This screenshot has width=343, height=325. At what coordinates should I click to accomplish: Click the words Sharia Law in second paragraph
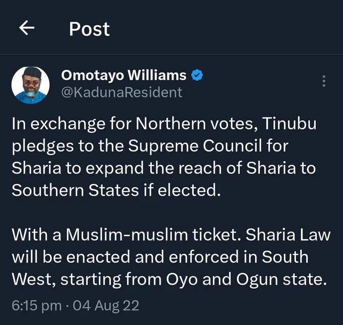point(288,235)
